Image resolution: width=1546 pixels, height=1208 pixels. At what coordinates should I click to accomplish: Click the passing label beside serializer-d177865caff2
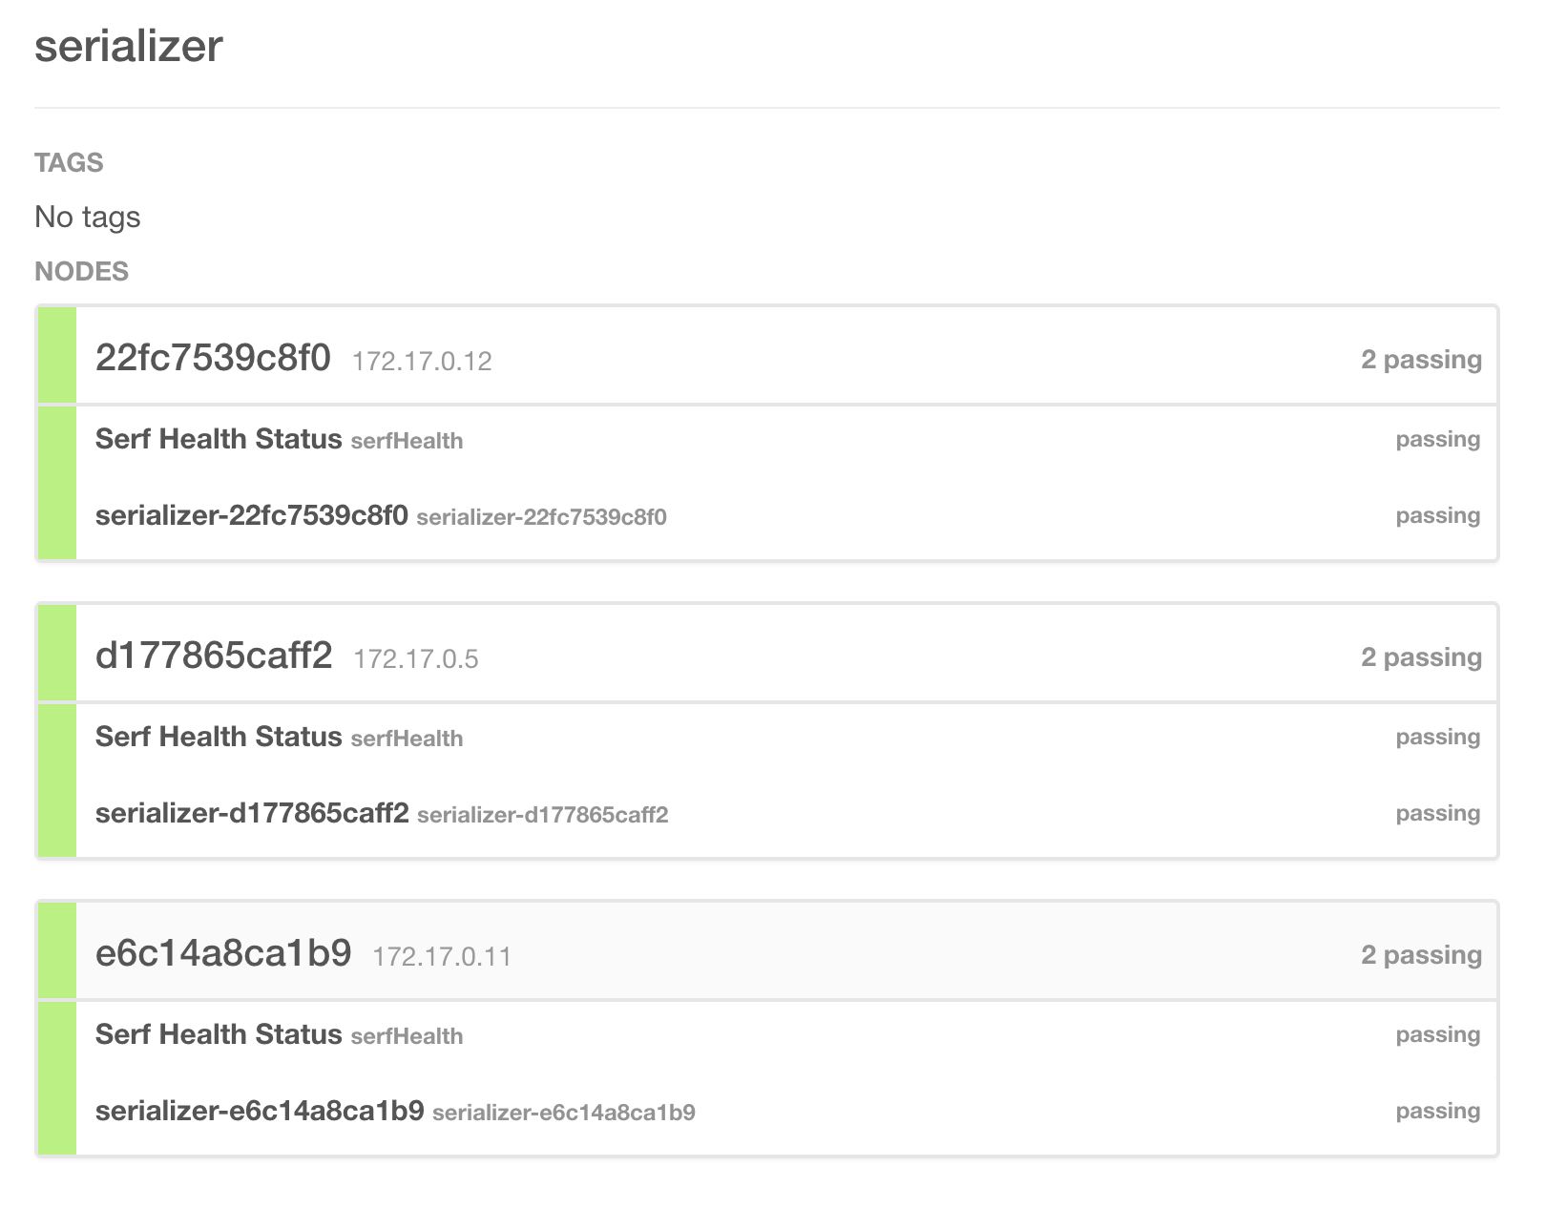coord(1436,814)
